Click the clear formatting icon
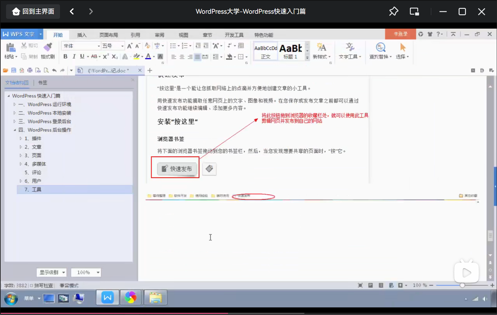 coord(147,46)
